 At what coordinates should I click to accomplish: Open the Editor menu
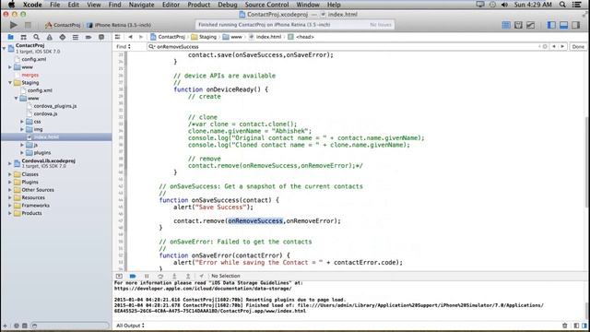171,5
